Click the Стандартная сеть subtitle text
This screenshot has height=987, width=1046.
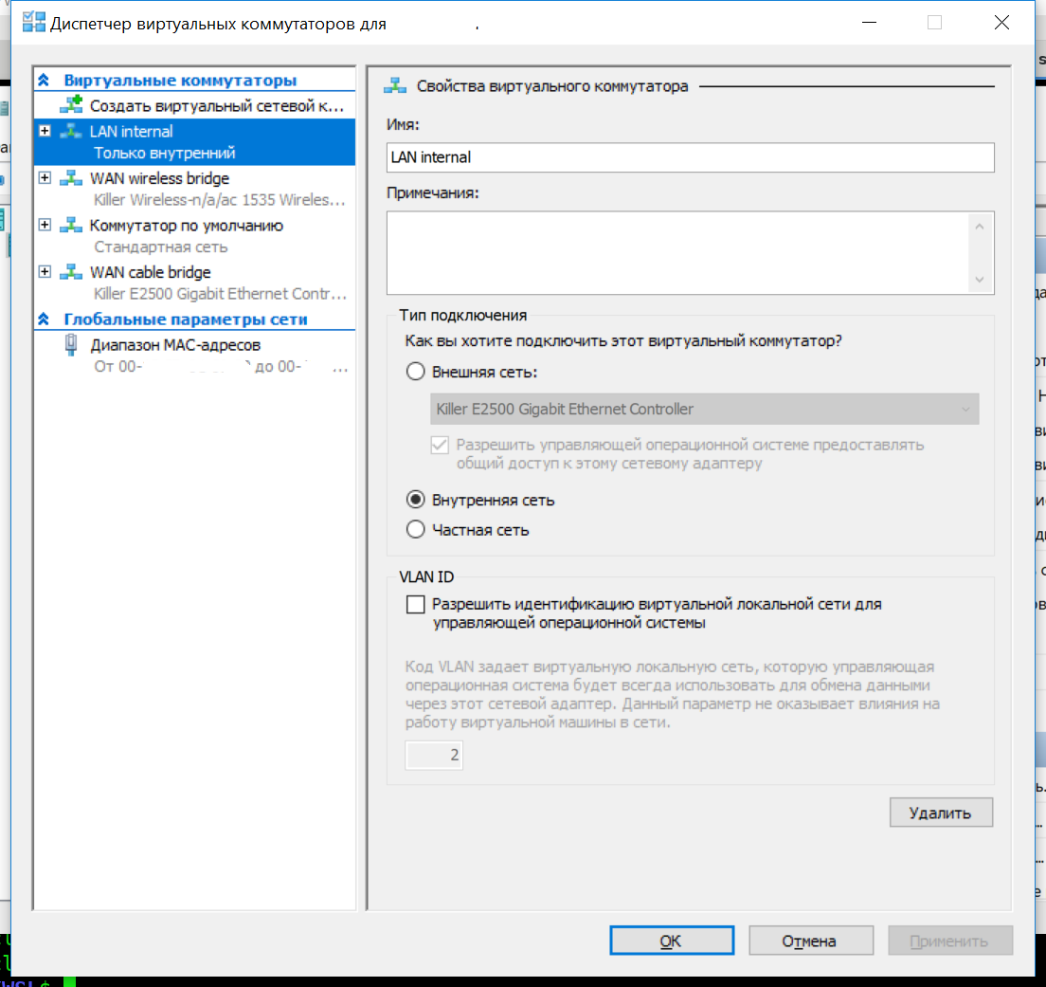pyautogui.click(x=161, y=247)
